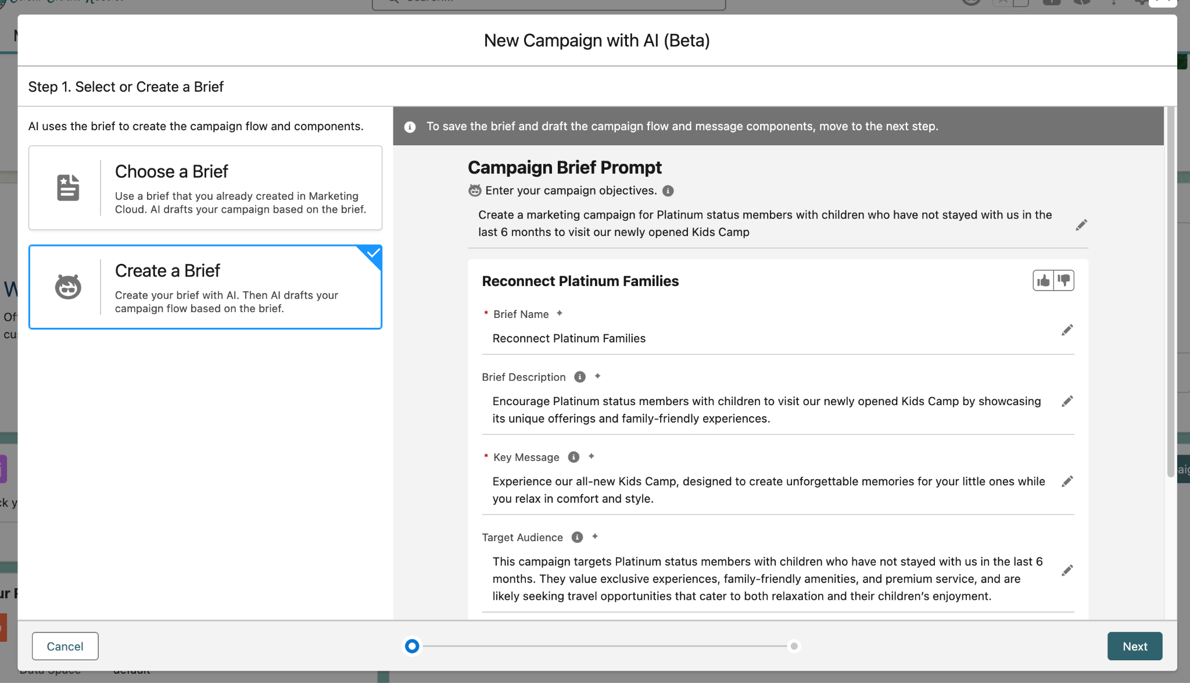Edit Brief Description with pencil icon

[1067, 402]
